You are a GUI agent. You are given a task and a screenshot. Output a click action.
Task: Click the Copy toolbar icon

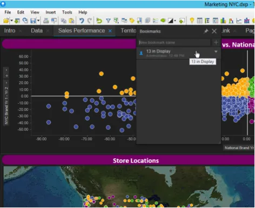[64, 21]
